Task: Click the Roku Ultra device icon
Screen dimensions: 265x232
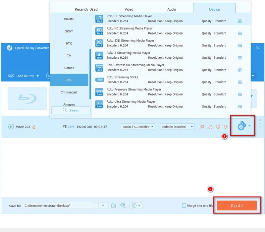Action: click(x=99, y=104)
